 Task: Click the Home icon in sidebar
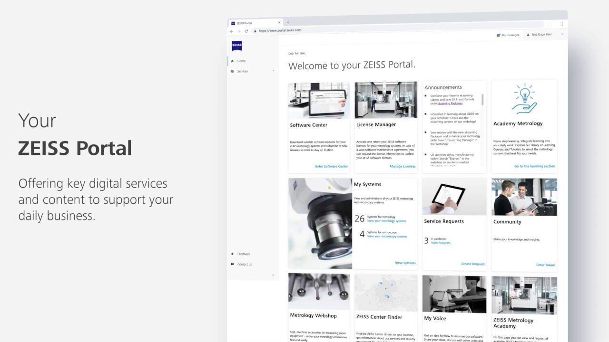(232, 61)
